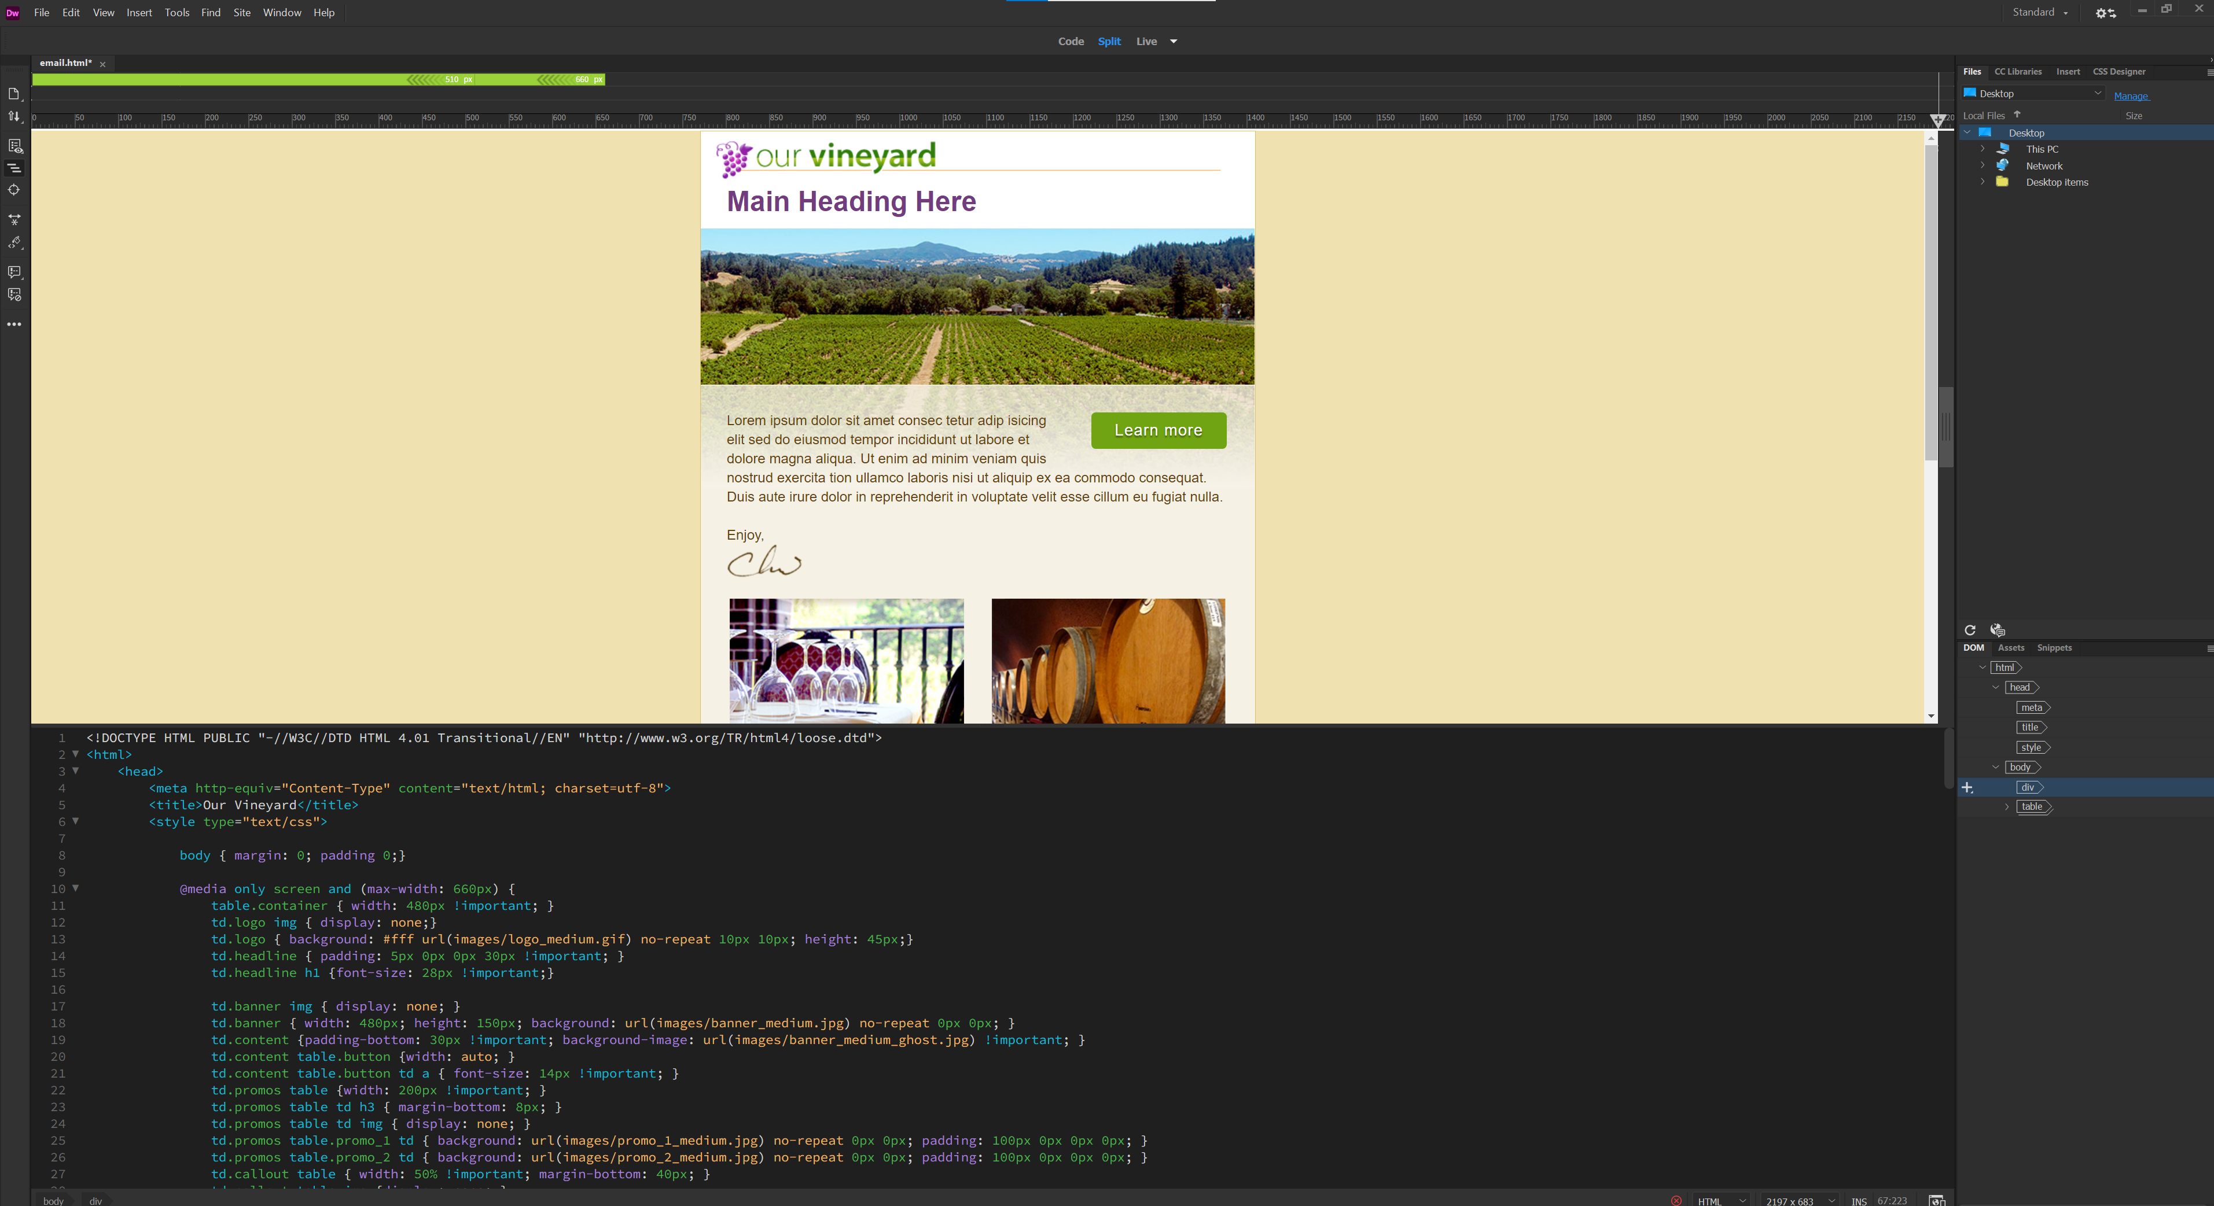Click Refresh icon in Files panel
The image size is (2214, 1206).
coord(1970,630)
